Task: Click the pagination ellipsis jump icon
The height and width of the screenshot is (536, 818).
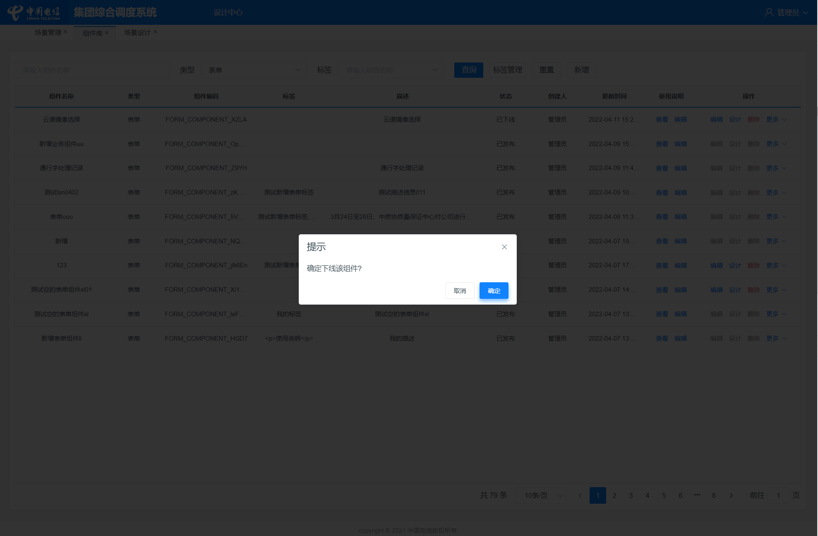Action: (697, 495)
